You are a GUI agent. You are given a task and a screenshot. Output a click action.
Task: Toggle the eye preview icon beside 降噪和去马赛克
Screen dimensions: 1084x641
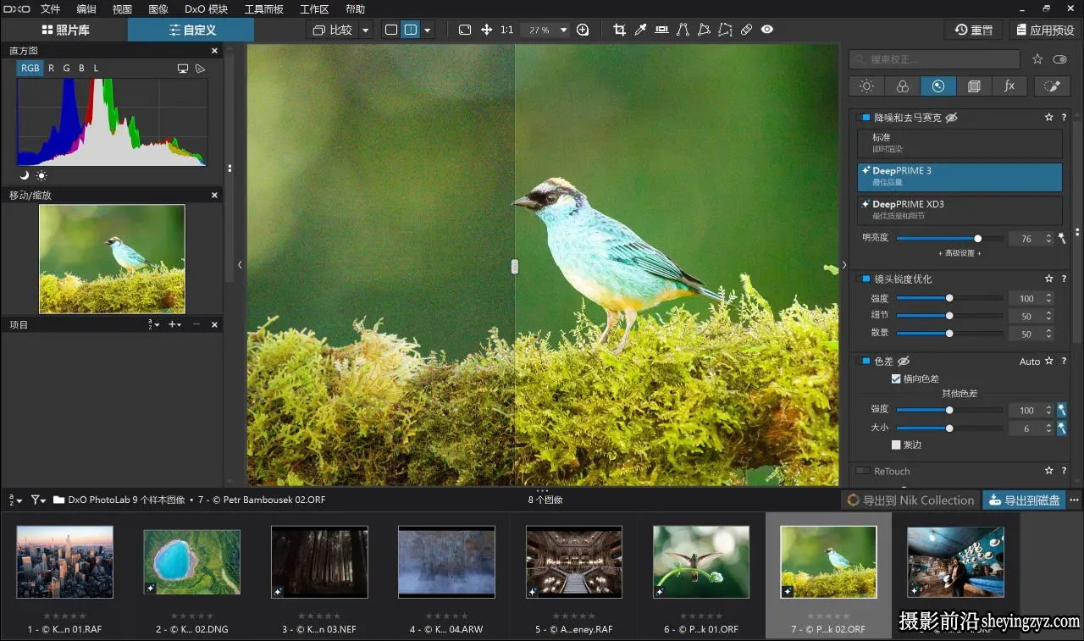click(951, 118)
